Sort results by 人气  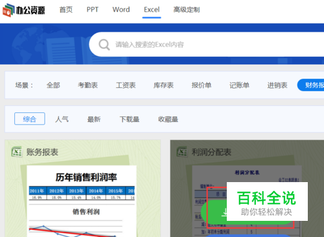point(62,119)
